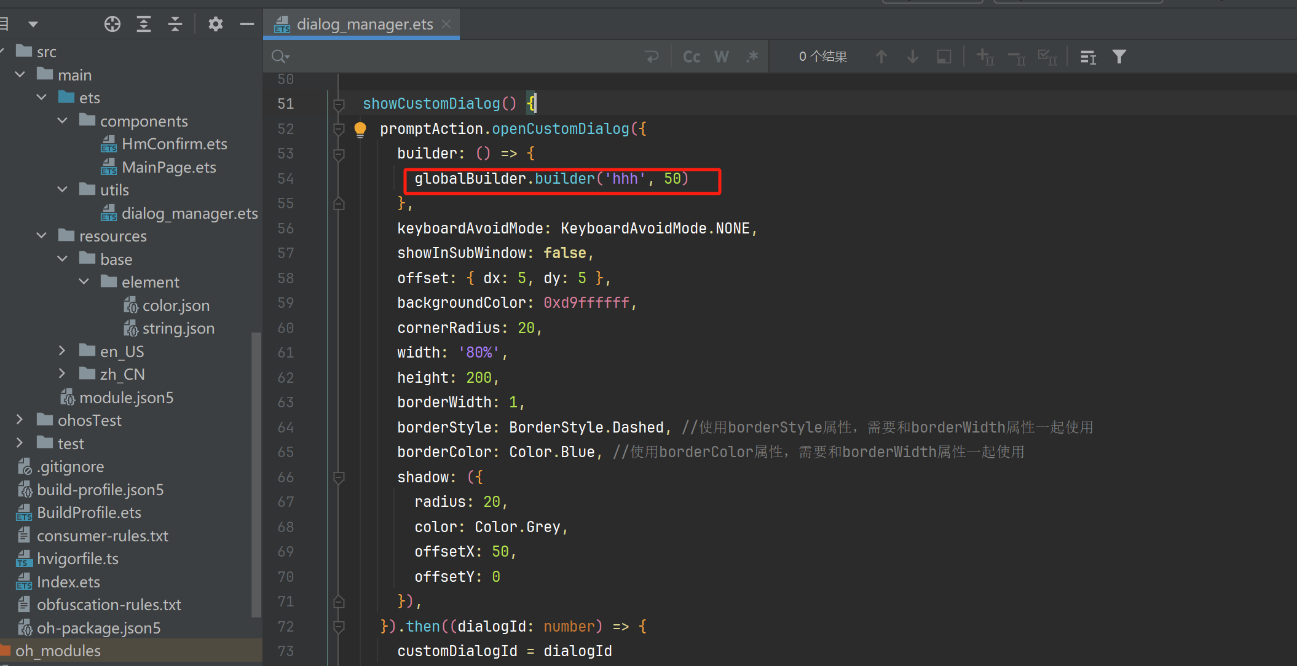Open search history magnifier dropdown

click(280, 57)
